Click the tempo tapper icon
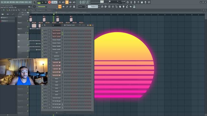This screenshot has height=116, width=207. pyautogui.click(x=127, y=6)
